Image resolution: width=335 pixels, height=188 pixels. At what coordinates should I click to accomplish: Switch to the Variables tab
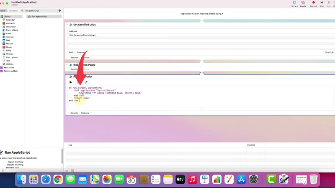click(x=13, y=11)
